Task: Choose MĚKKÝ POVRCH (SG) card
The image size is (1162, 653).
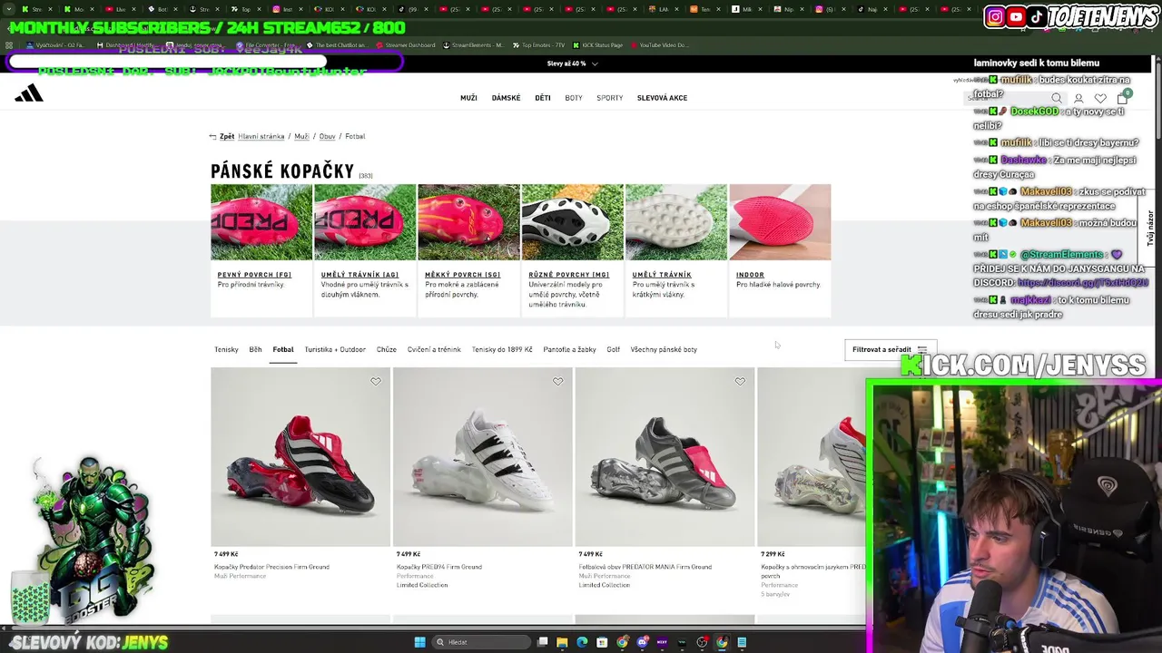Action: pyautogui.click(x=468, y=250)
